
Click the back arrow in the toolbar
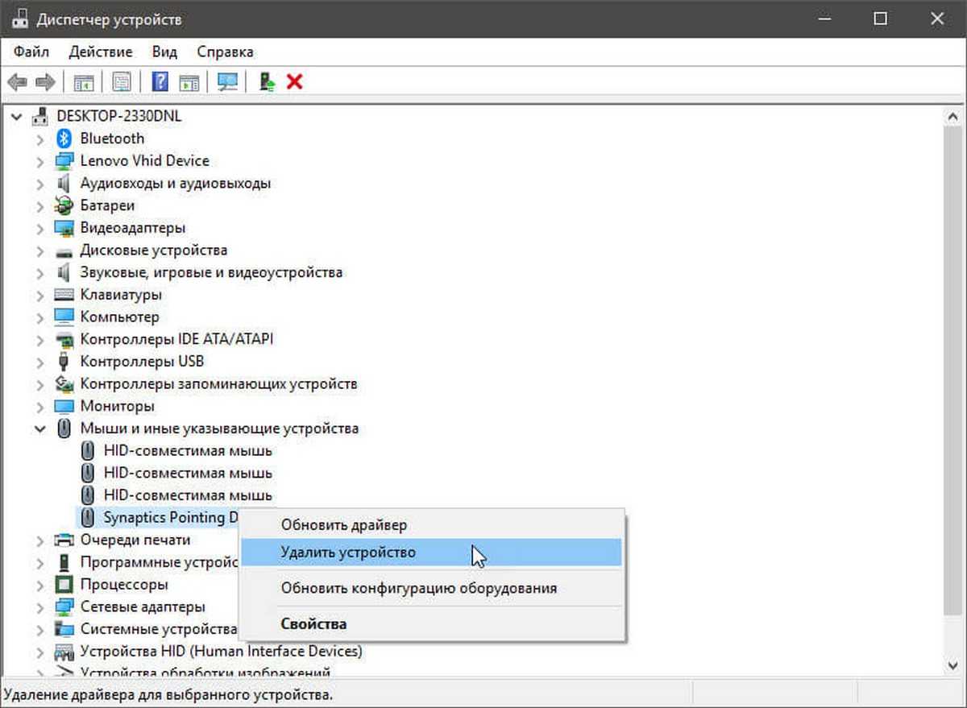[x=18, y=81]
